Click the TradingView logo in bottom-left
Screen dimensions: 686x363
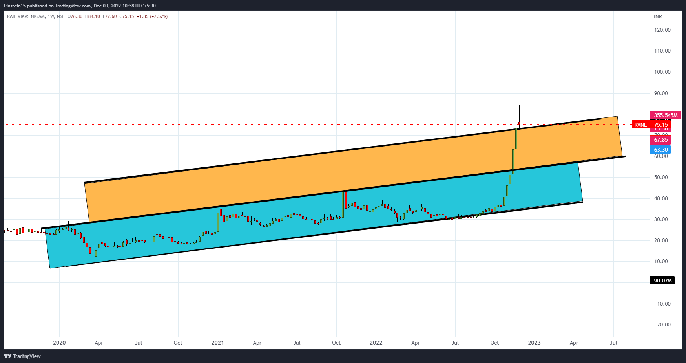click(x=22, y=356)
